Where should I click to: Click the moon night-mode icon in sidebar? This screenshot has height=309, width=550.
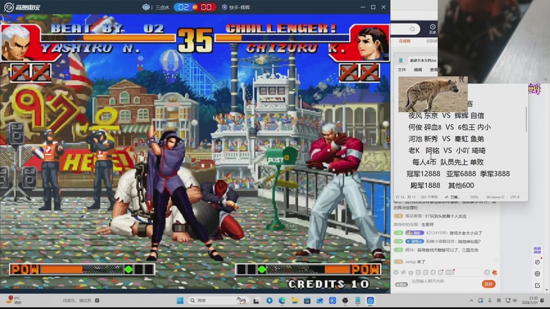(537, 262)
